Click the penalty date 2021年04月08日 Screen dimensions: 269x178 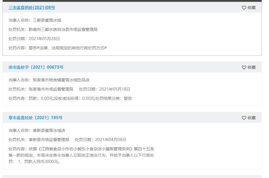(x=111, y=140)
